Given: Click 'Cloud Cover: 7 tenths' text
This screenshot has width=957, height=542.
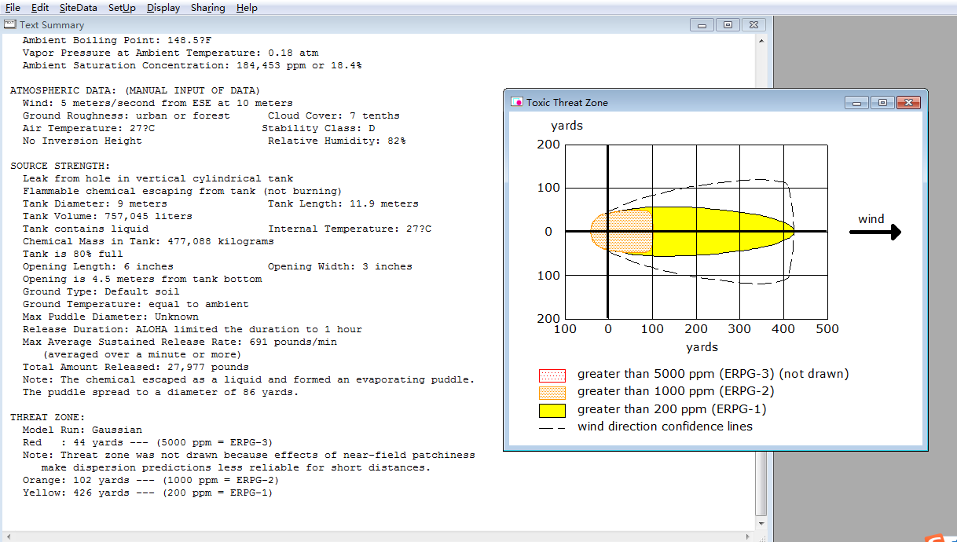Looking at the screenshot, I should coord(334,115).
